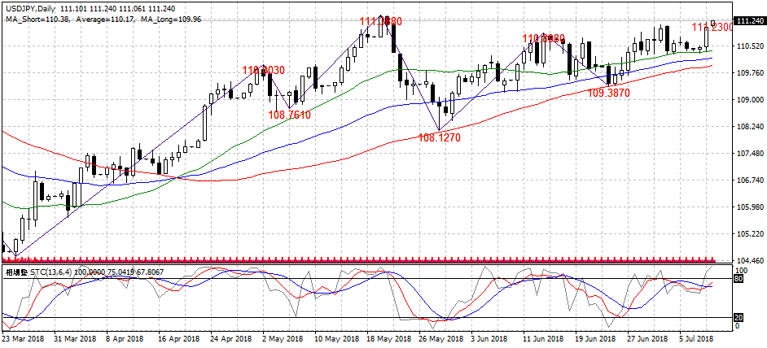Click the 108.7610 low price label
Screen dimensions: 767x348
289,115
